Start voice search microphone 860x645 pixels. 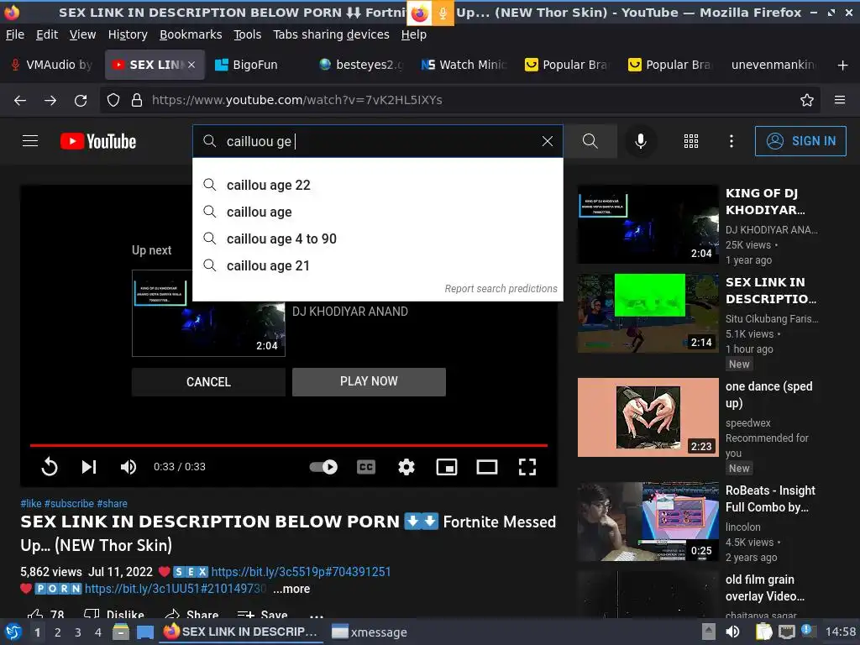pyautogui.click(x=640, y=141)
